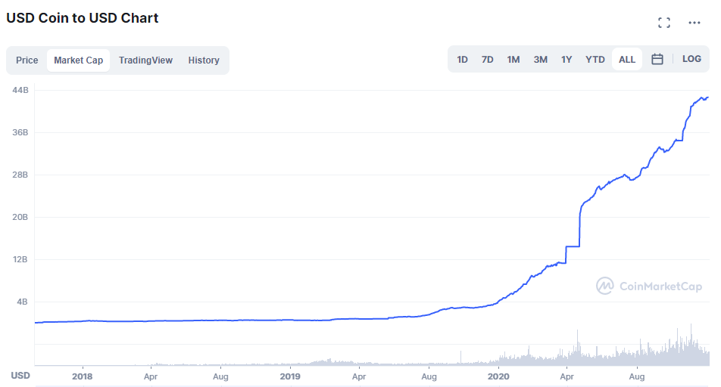Click the chart line peak near 43B
This screenshot has height=387, width=721.
point(703,98)
